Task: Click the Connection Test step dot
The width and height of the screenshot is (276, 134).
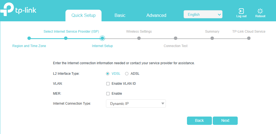Action: click(x=176, y=38)
